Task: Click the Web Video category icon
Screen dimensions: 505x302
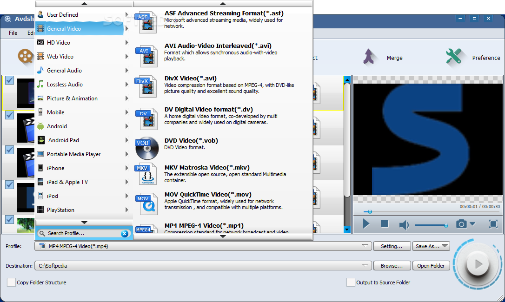Action: (40, 56)
